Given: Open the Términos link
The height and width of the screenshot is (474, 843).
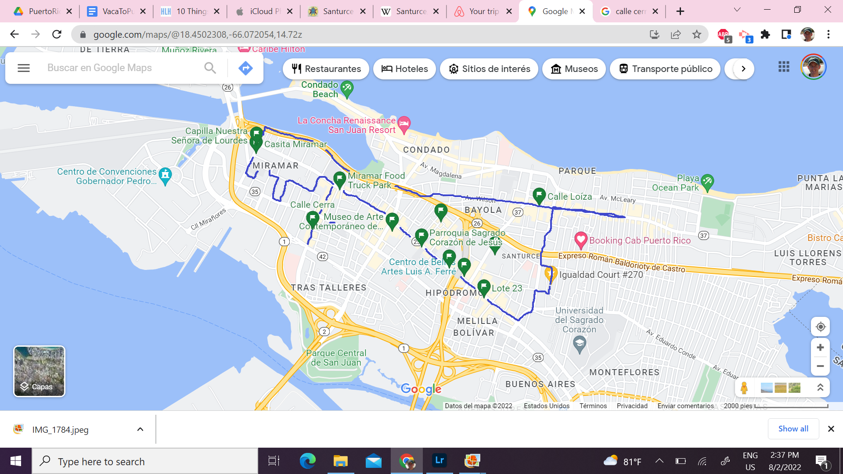Looking at the screenshot, I should (593, 406).
